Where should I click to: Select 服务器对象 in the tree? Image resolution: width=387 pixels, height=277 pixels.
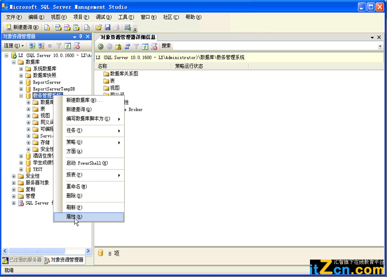coord(37,183)
